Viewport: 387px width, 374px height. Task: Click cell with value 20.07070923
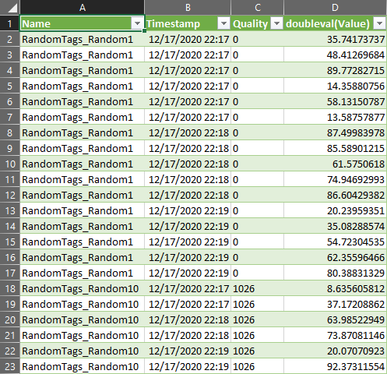click(335, 351)
